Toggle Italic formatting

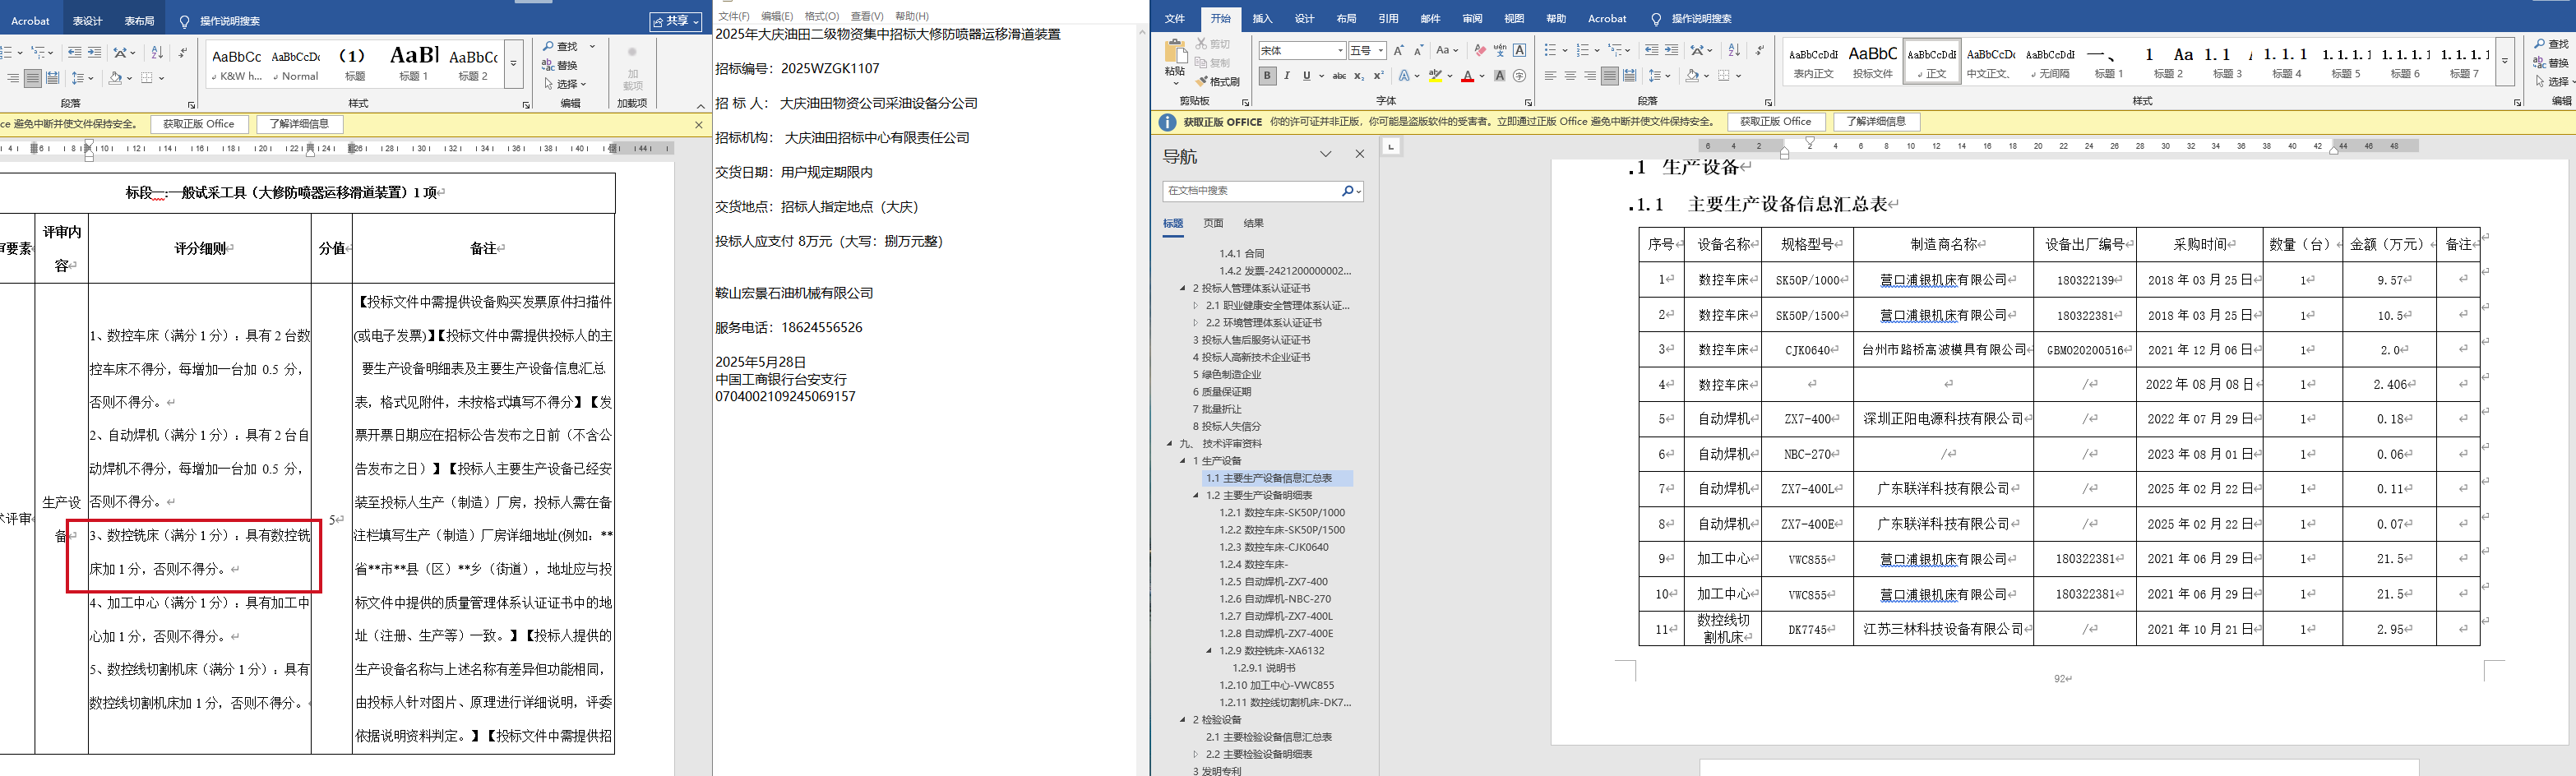tap(1287, 76)
